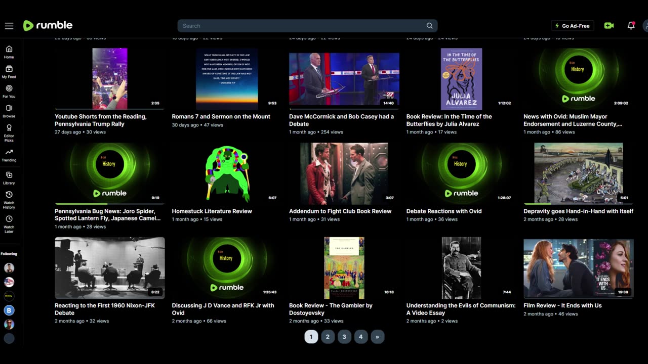Viewport: 648px width, 364px height.
Task: Open the hamburger menu icon
Action: (9, 26)
